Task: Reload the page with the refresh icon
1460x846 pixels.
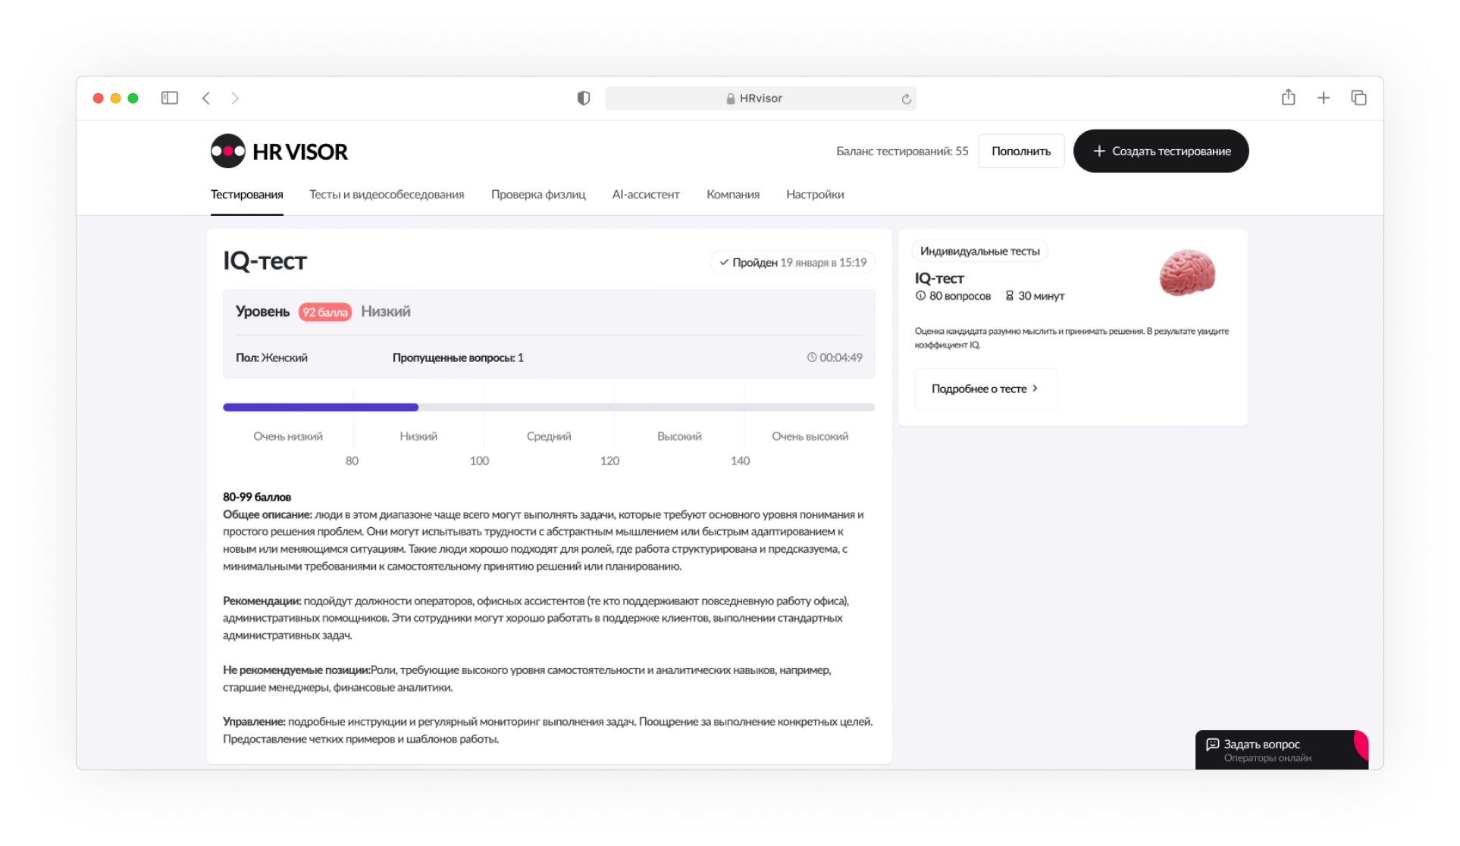Action: pyautogui.click(x=906, y=99)
